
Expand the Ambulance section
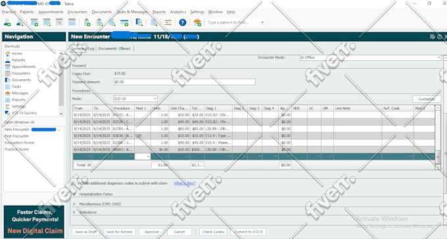74,212
